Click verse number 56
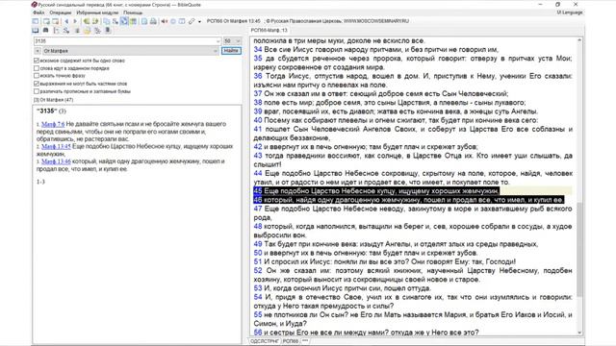Image resolution: width=616 pixels, height=346 pixels. click(x=258, y=333)
